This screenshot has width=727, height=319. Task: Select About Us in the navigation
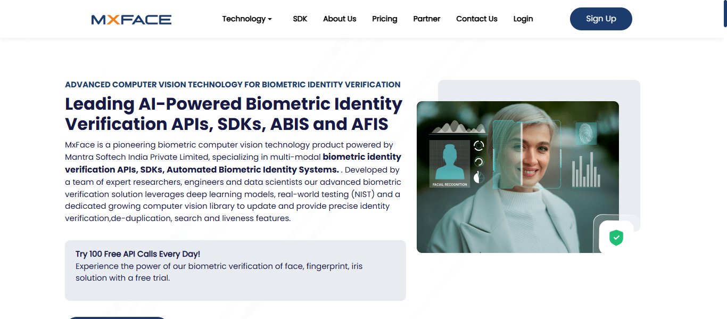(x=339, y=19)
